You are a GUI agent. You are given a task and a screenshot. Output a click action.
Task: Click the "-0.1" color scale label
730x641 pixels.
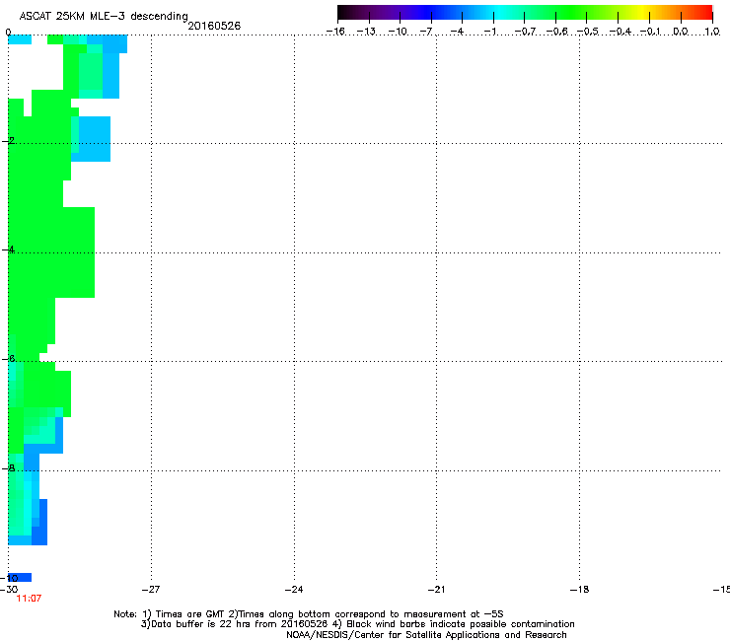pyautogui.click(x=650, y=32)
